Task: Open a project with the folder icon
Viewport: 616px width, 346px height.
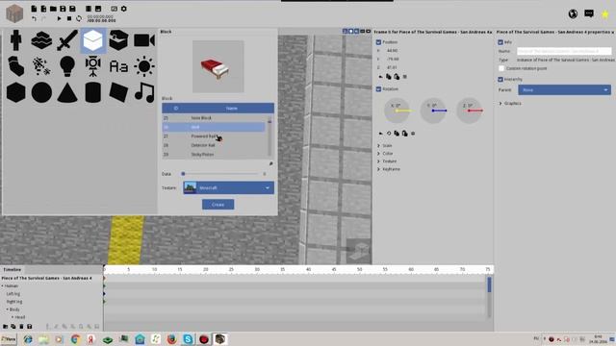Action: pos(53,9)
